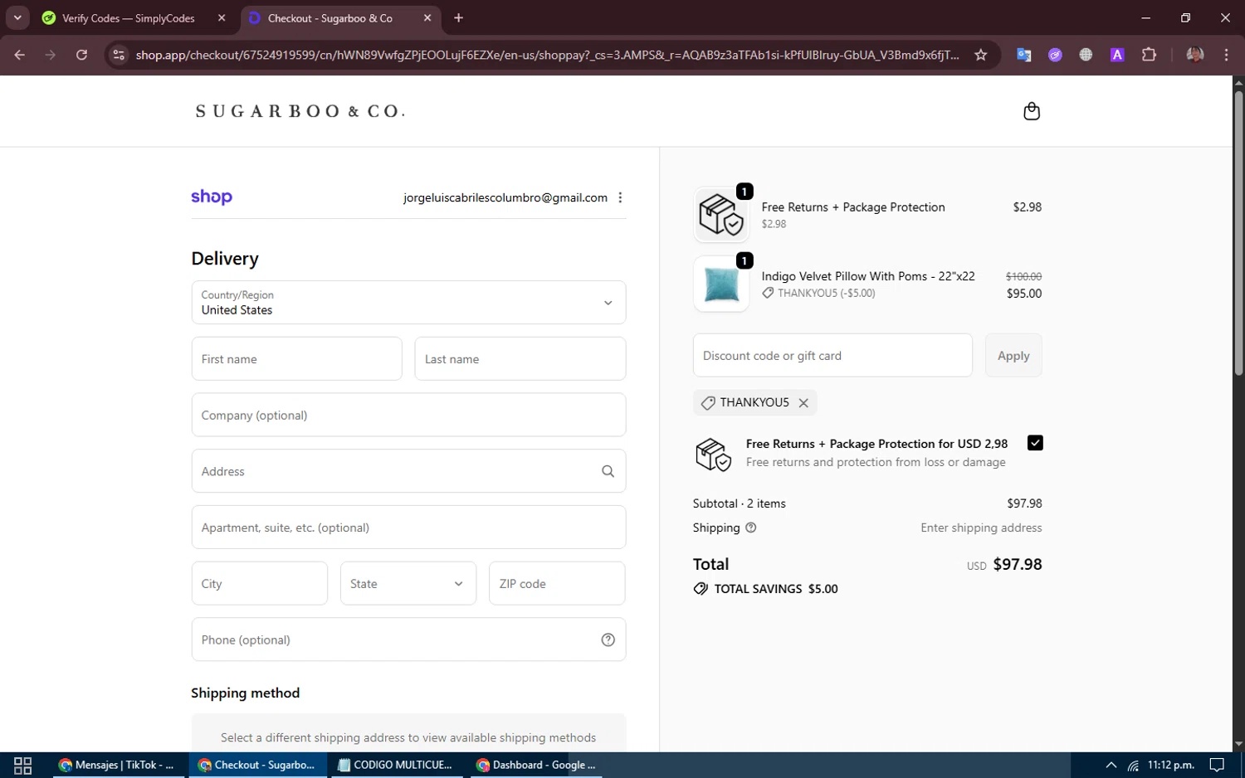Uncheck Free Returns + Package Protection checkbox
The width and height of the screenshot is (1245, 778).
[1035, 443]
